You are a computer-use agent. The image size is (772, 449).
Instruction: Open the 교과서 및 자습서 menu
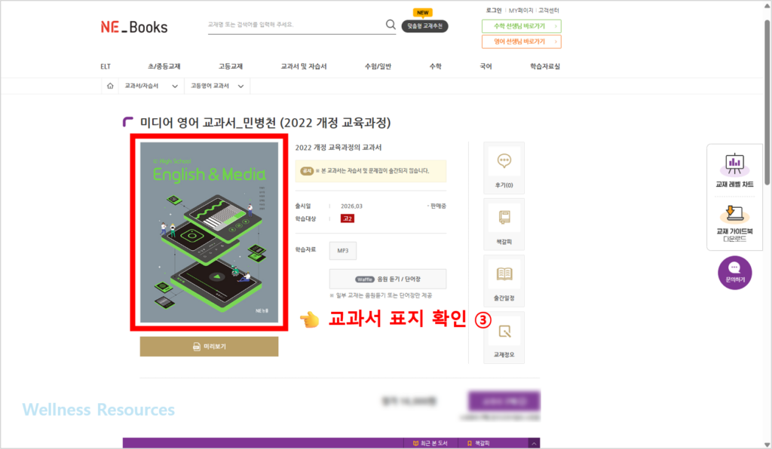click(303, 66)
